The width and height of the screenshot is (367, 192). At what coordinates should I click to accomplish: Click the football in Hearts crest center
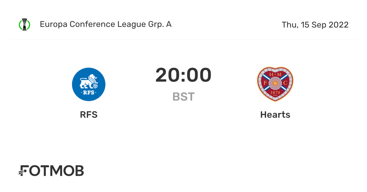tap(275, 83)
